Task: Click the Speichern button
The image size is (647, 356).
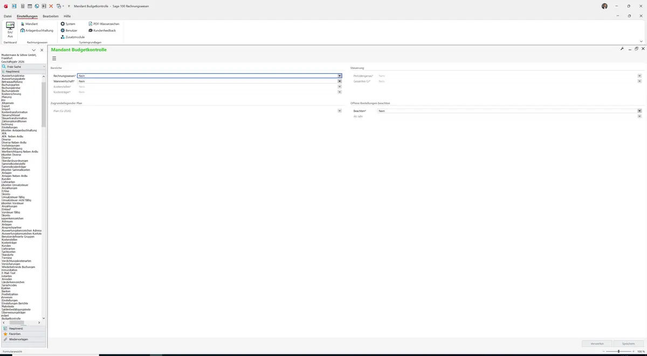Action: pos(629,344)
